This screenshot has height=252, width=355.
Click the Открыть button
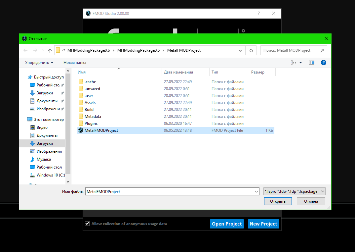coord(278,201)
